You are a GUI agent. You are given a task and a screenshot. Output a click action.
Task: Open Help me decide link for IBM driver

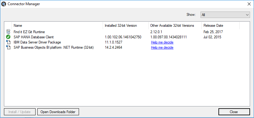[x=162, y=42]
